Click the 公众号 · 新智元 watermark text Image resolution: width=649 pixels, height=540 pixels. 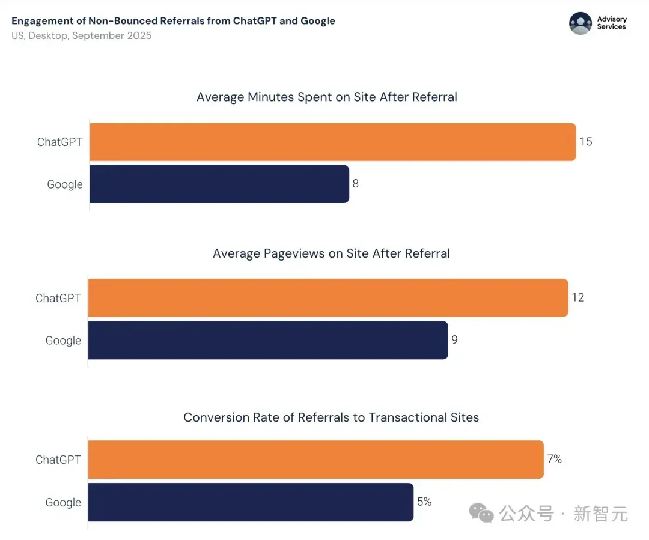(563, 514)
